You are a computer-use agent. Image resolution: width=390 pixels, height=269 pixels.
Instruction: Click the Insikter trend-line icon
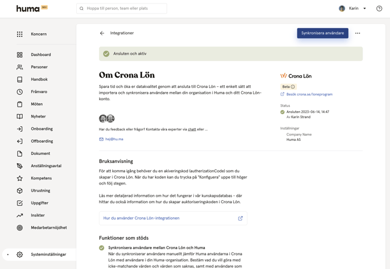coord(20,215)
